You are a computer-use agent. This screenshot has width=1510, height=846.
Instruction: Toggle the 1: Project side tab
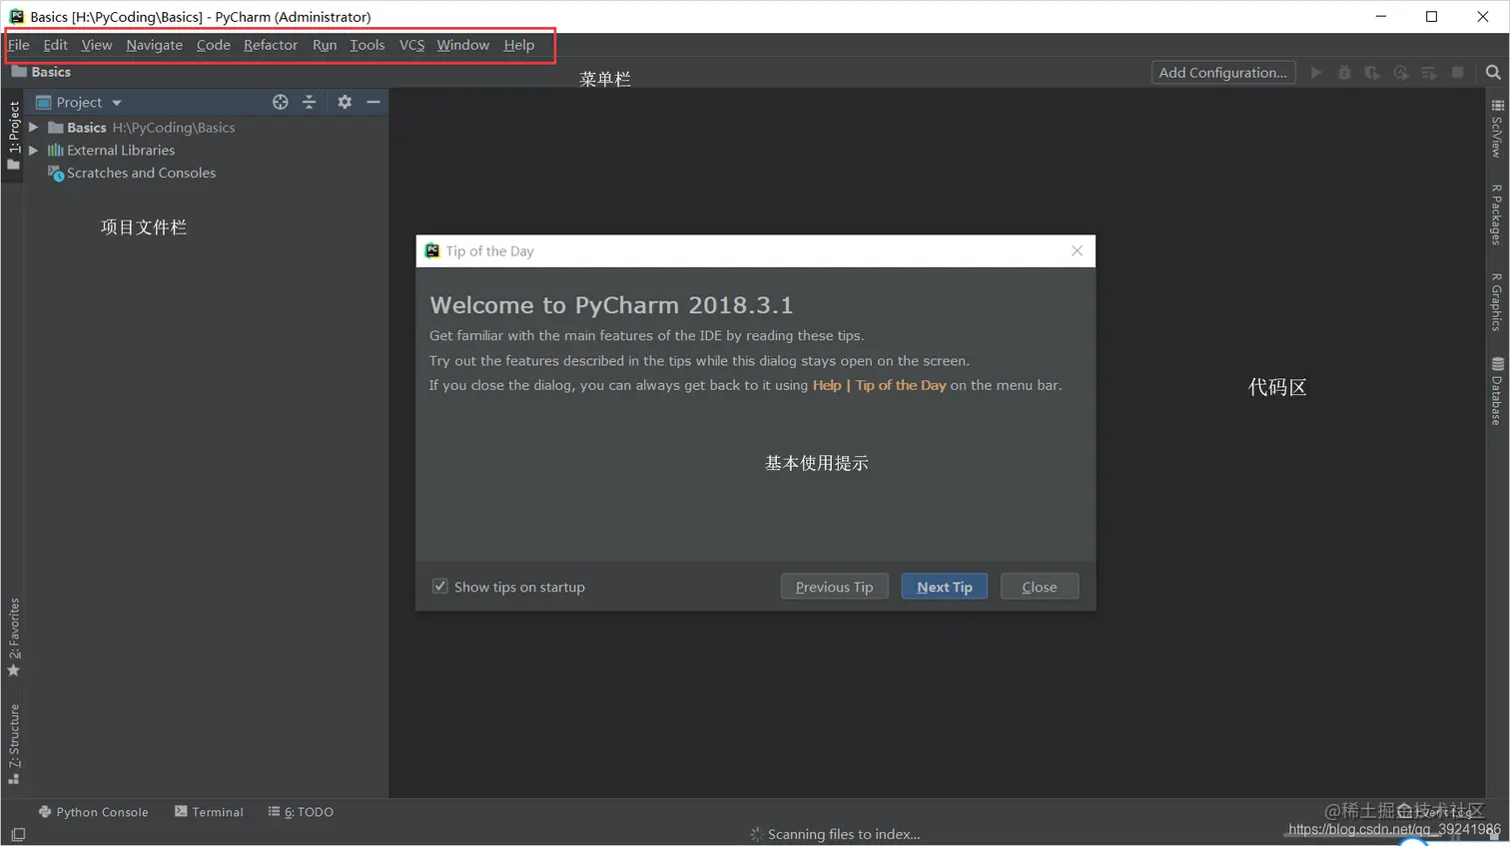coord(14,136)
